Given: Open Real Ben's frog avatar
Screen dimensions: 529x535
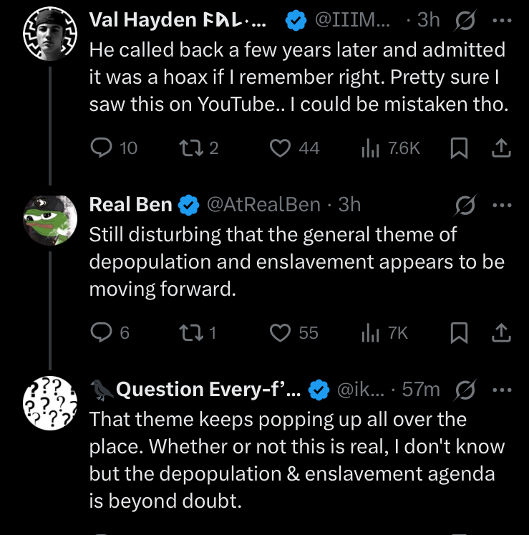Looking at the screenshot, I should click(x=50, y=220).
